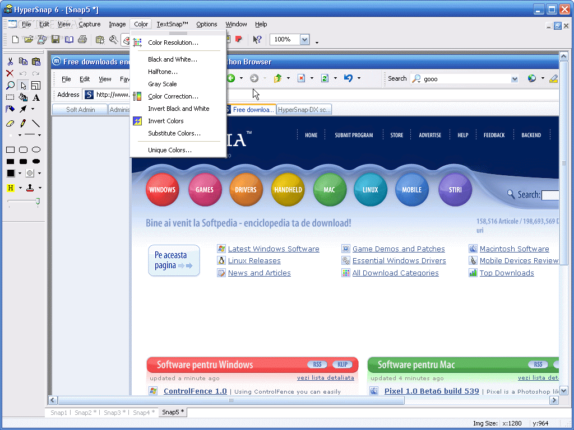Choose Color Resolution... from the Color menu

pos(178,43)
